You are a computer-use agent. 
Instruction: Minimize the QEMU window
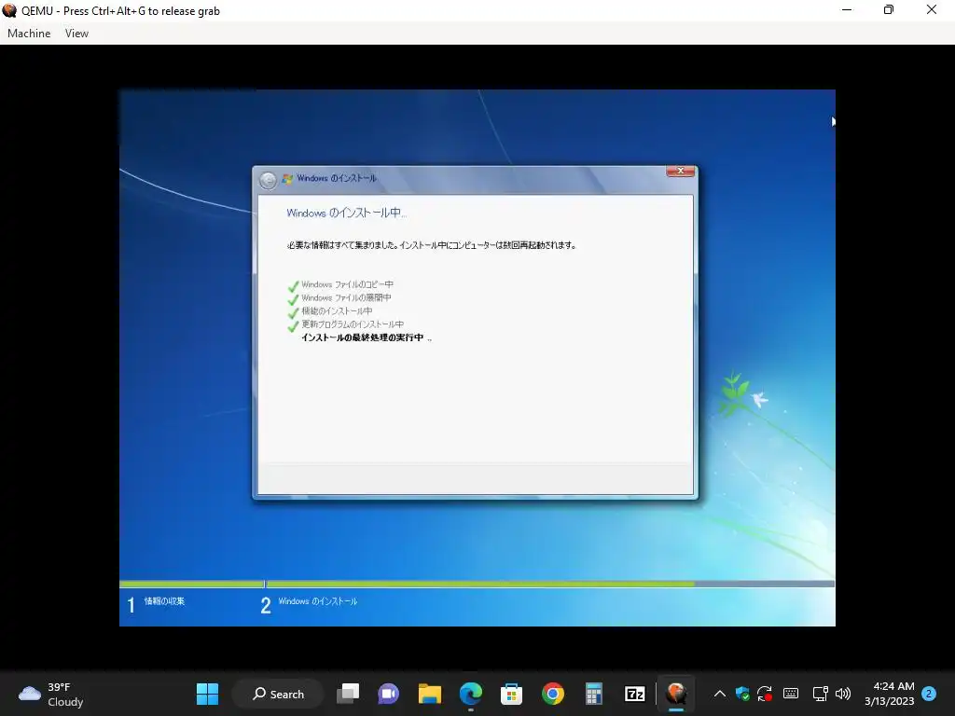tap(847, 10)
